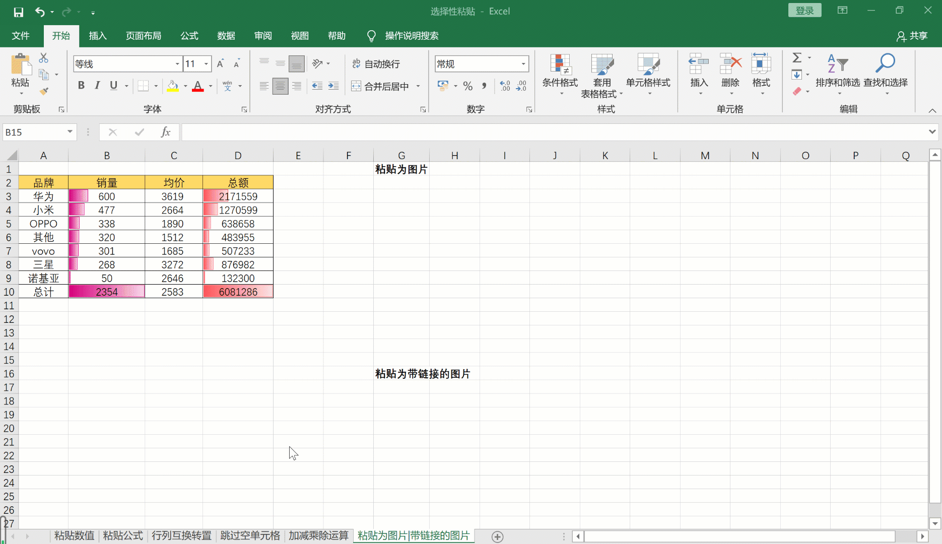The height and width of the screenshot is (544, 942).
Task: Click the Copy icon
Action: pos(44,75)
